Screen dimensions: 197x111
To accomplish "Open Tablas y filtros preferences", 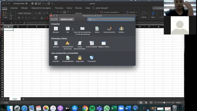I will click(103, 44).
